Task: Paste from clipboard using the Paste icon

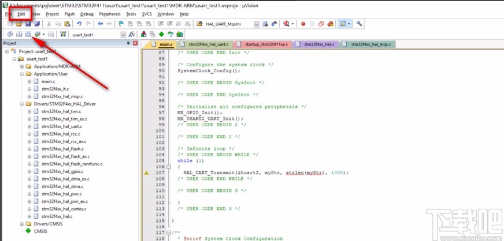Action: click(x=67, y=24)
